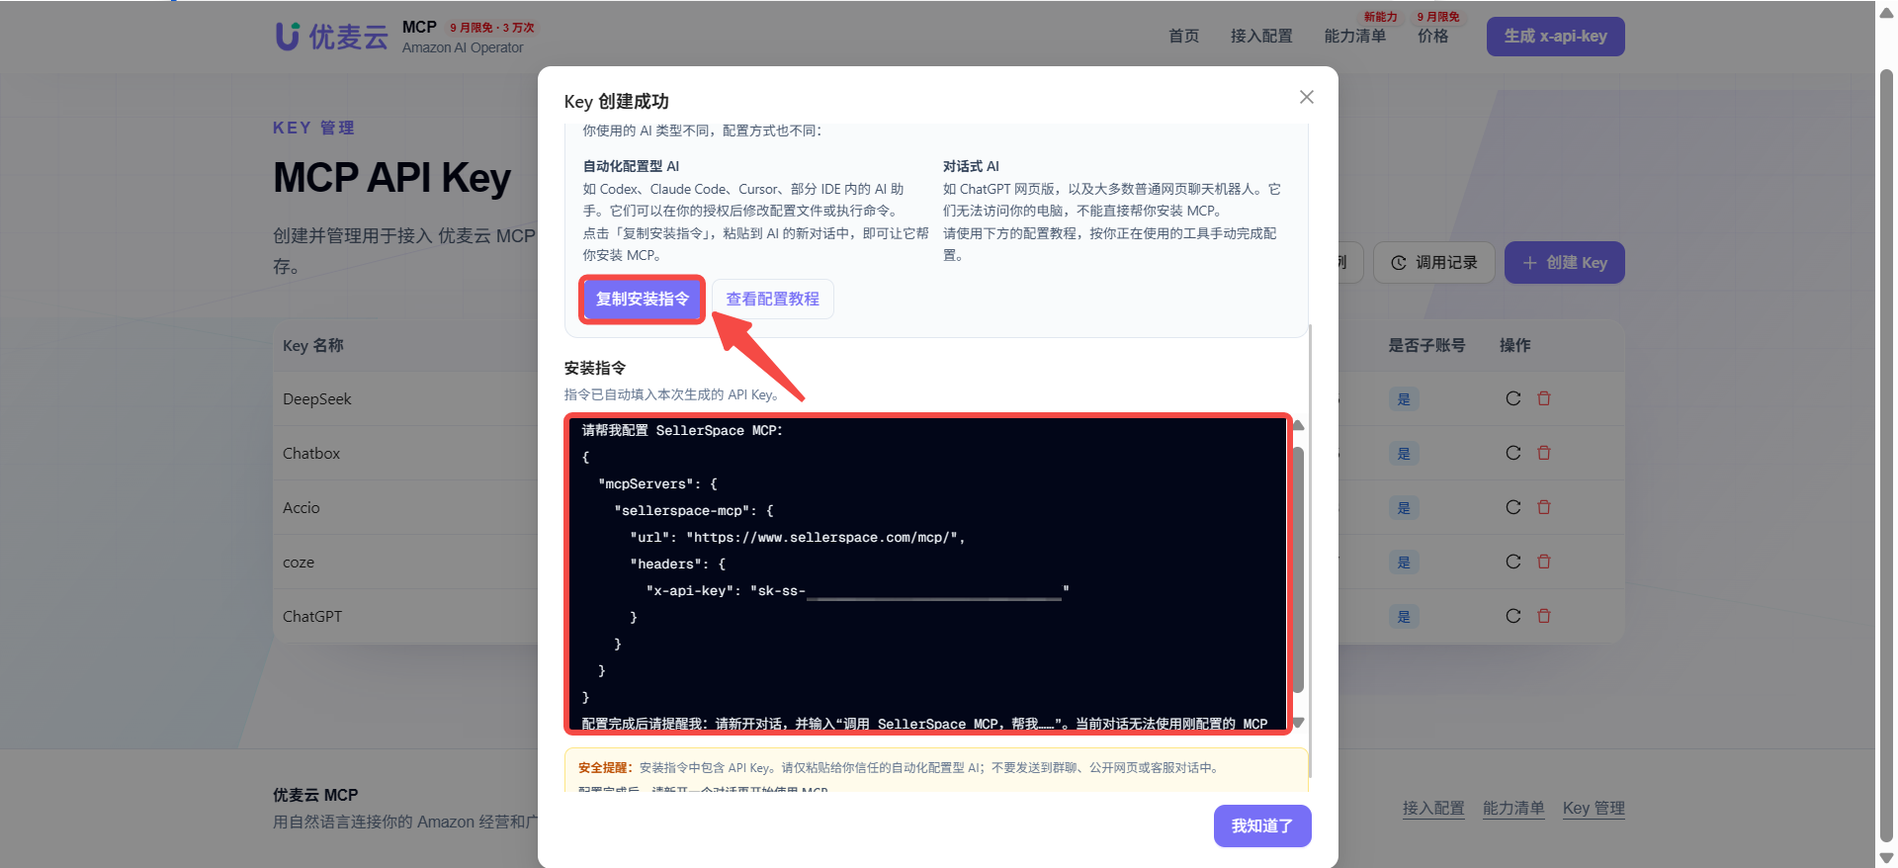Click the 对话式 AI heading

(x=971, y=166)
